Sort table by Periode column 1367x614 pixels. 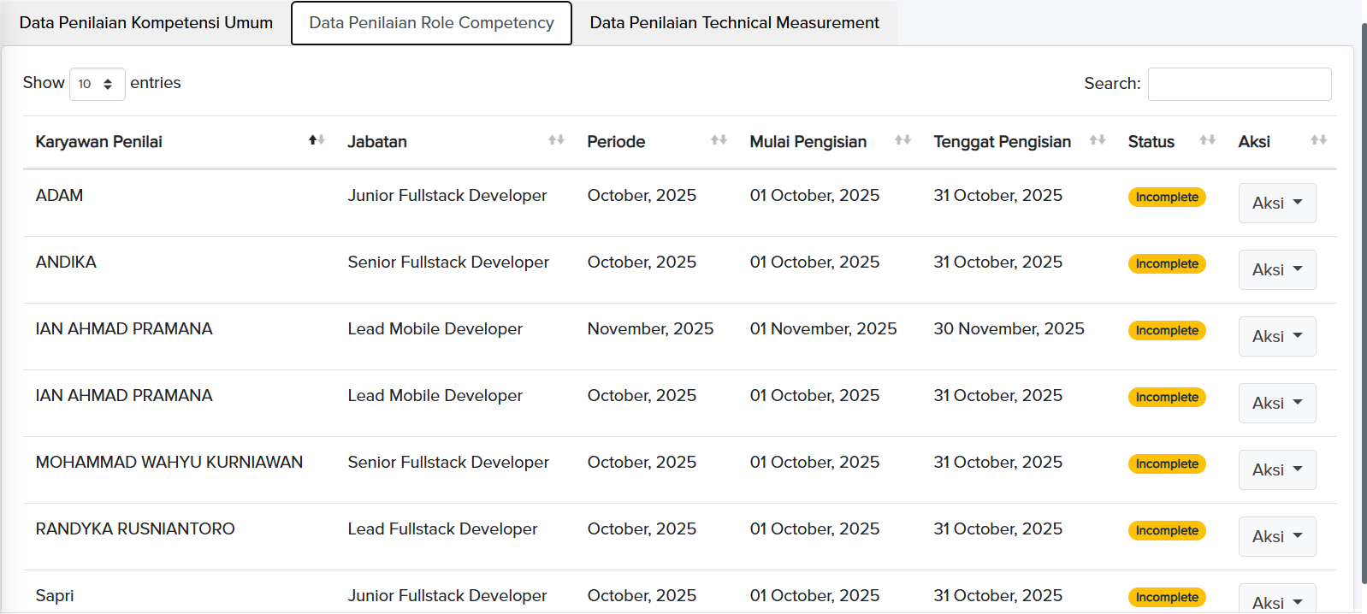pos(719,140)
